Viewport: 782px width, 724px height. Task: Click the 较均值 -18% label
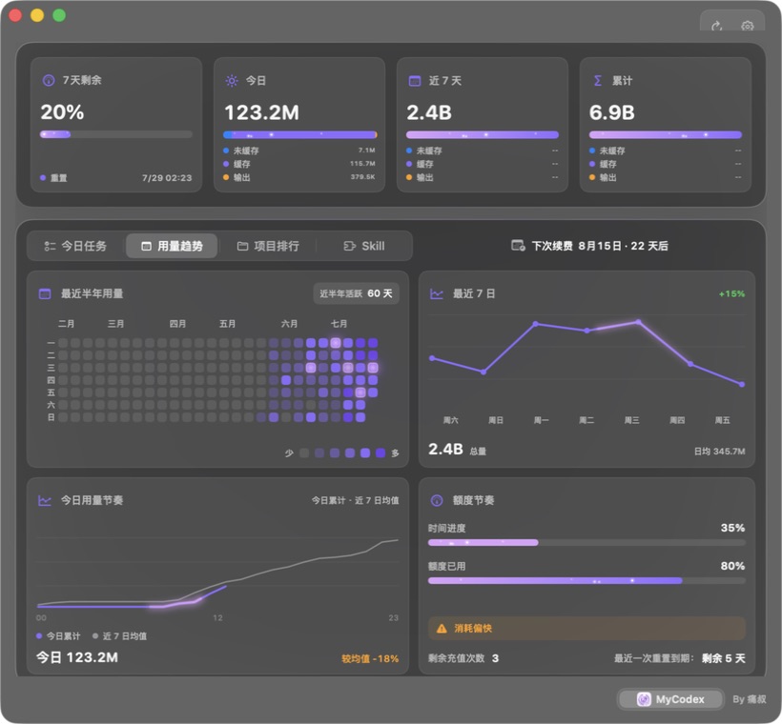point(370,658)
